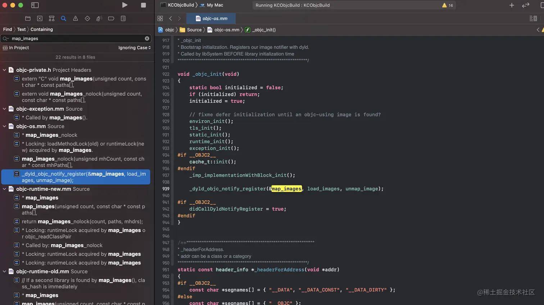Click highlighted map_images in code line 939

[x=286, y=189]
